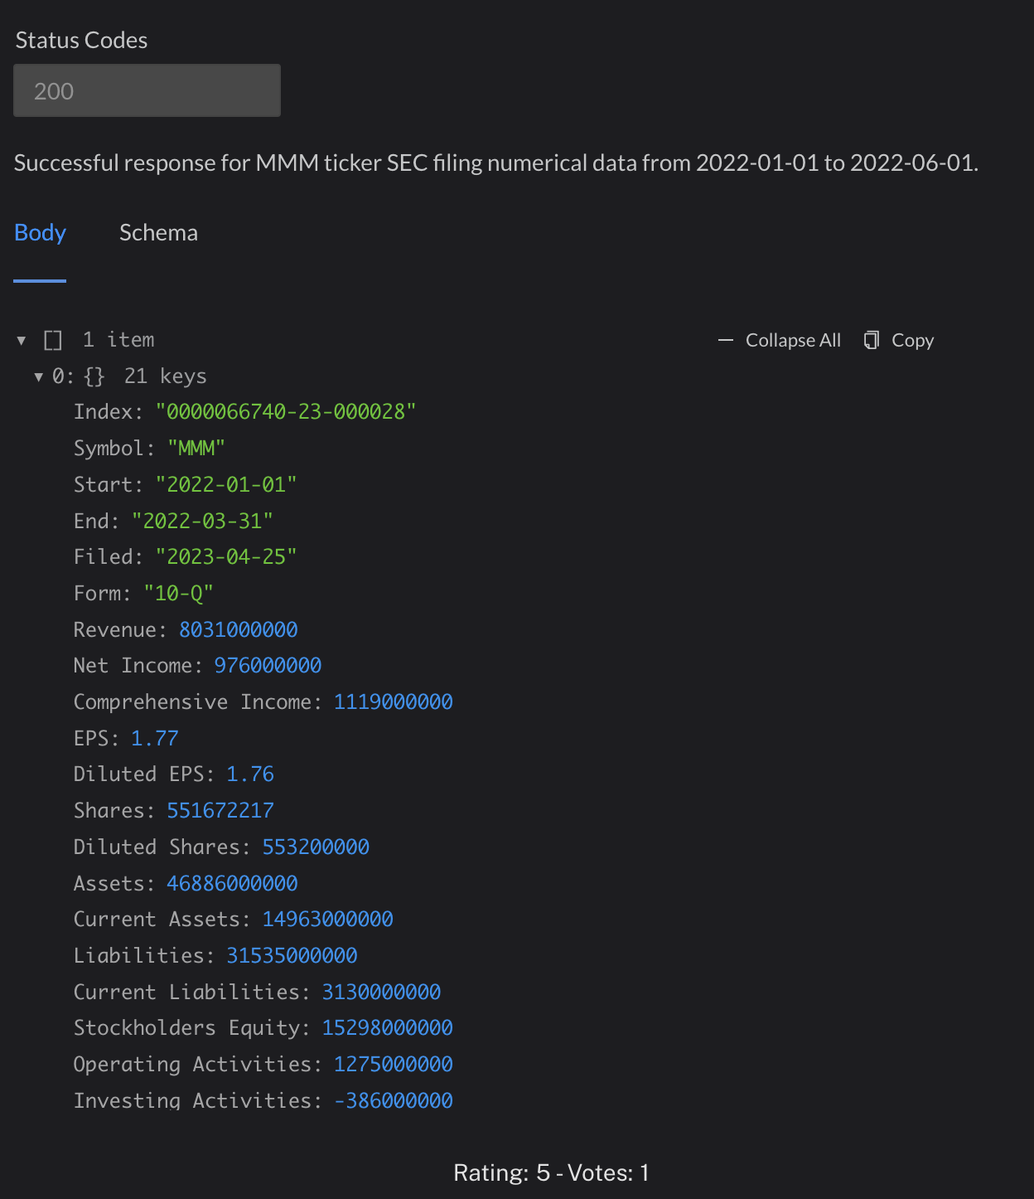The width and height of the screenshot is (1034, 1199).
Task: Click the blue Revenue value 8031000000
Action: [x=239, y=629]
